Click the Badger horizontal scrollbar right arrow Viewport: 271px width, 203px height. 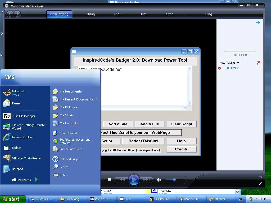185,108
